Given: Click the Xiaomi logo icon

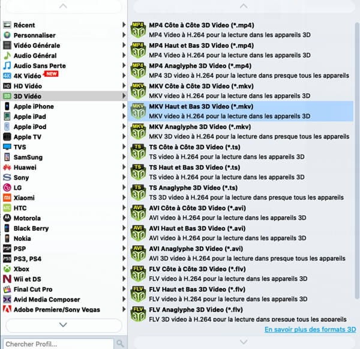Looking at the screenshot, I should 7,198.
